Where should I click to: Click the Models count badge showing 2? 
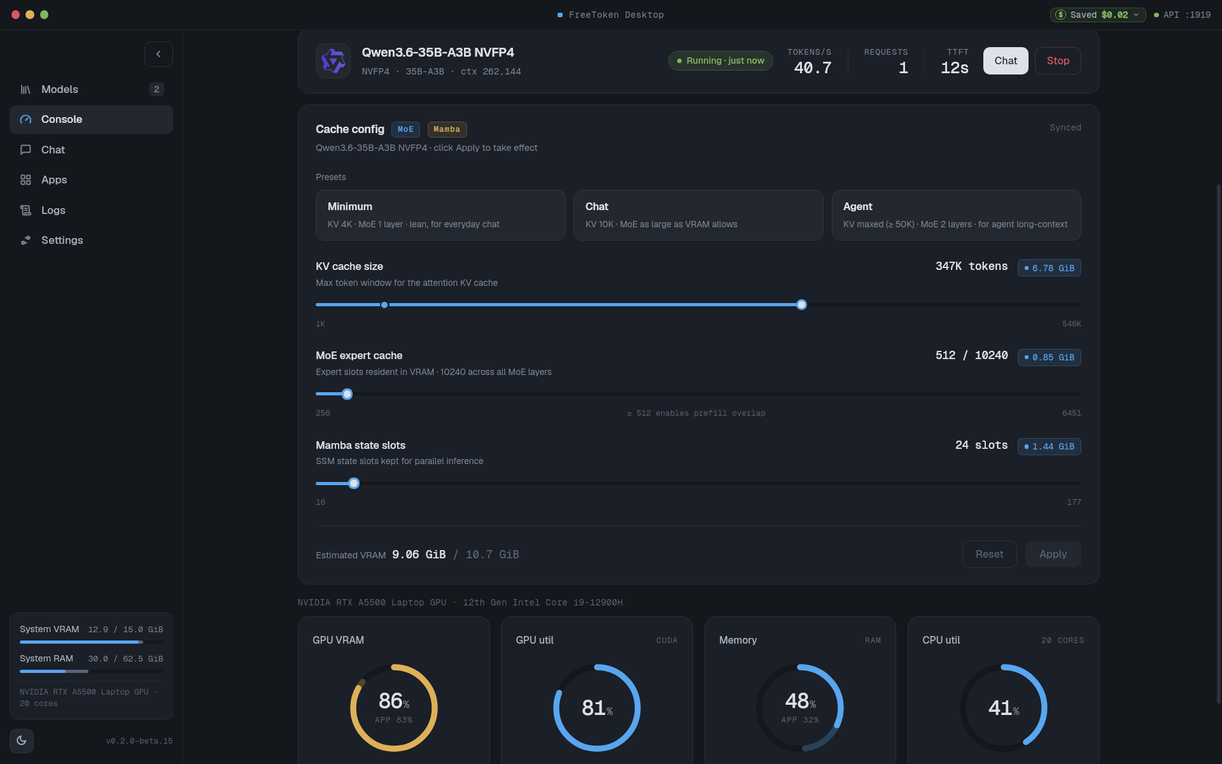point(157,90)
